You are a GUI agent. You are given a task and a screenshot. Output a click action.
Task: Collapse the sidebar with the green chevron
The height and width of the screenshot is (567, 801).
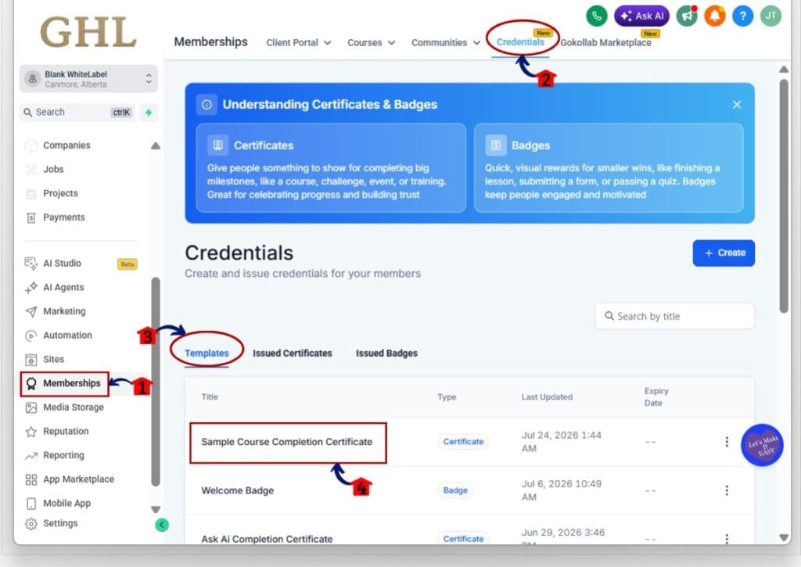[x=162, y=525]
